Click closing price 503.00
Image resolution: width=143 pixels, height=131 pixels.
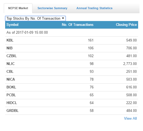tap(131, 80)
